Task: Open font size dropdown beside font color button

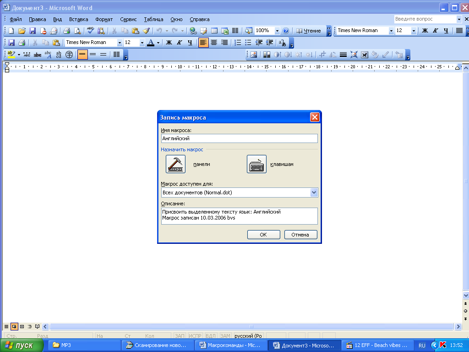Action: tap(142, 43)
